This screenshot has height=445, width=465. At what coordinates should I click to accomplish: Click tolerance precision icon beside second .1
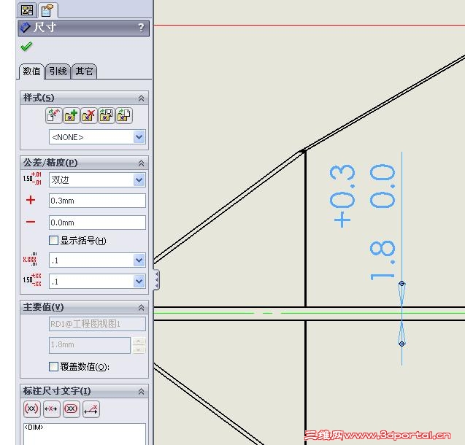pyautogui.click(x=32, y=280)
